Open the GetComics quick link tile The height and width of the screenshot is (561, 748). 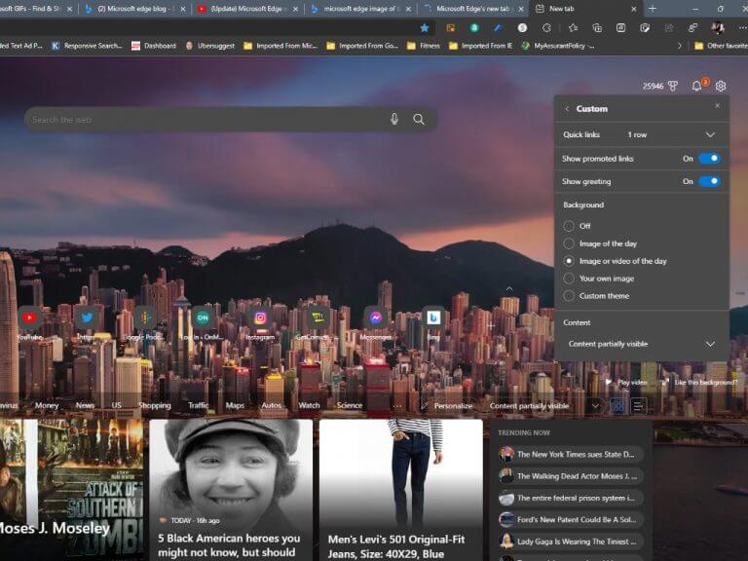click(x=318, y=318)
